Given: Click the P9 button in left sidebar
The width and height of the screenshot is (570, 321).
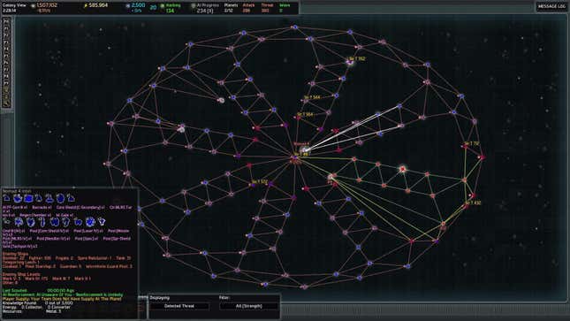Looking at the screenshot, I should pyautogui.click(x=6, y=83).
